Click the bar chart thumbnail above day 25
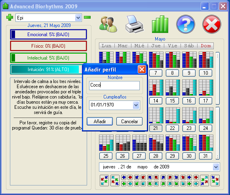The height and width of the screenshot is (195, 230). (106, 143)
